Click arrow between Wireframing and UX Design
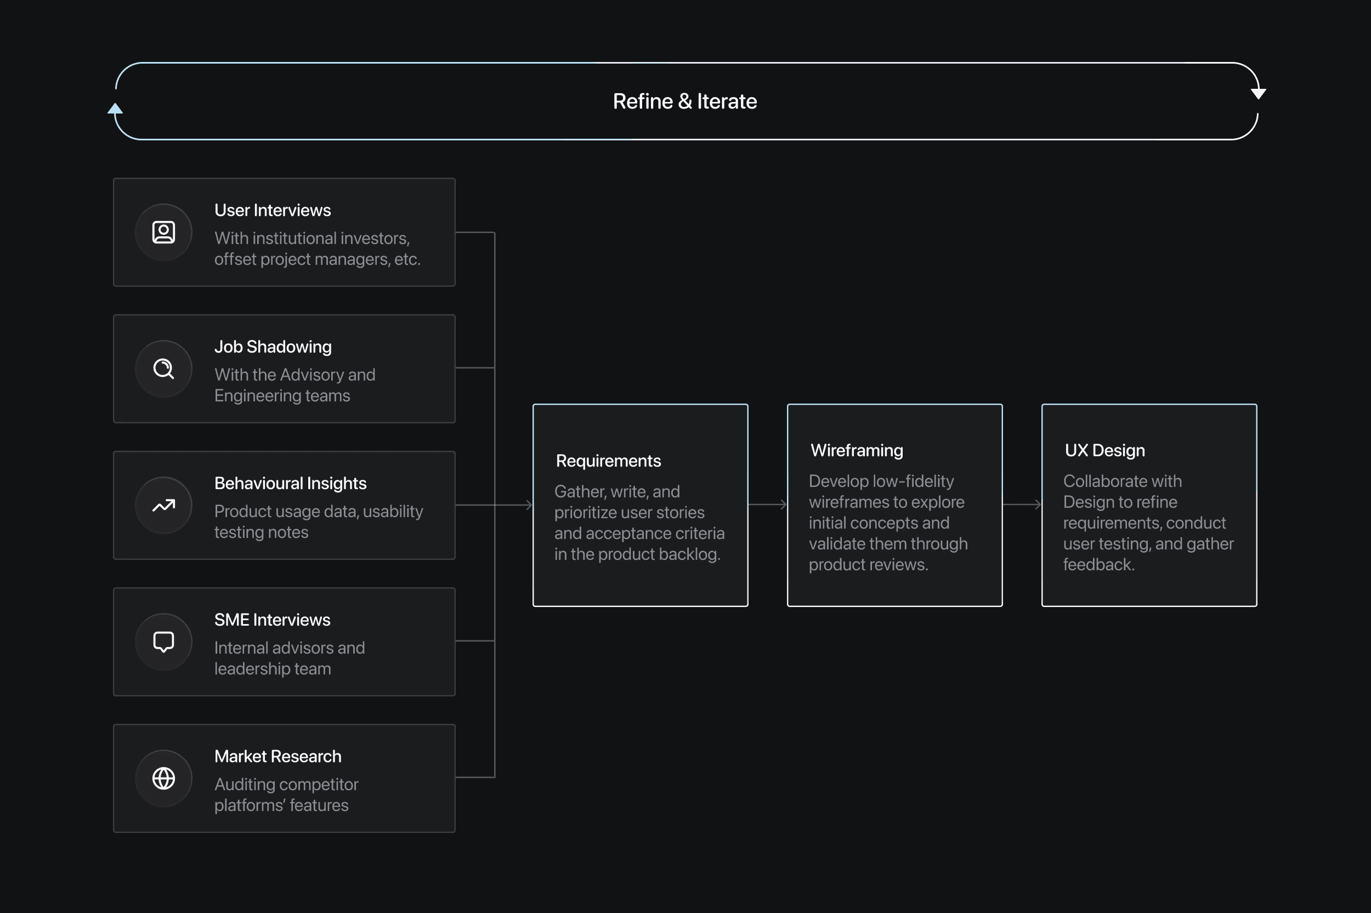Image resolution: width=1371 pixels, height=913 pixels. 1022,504
